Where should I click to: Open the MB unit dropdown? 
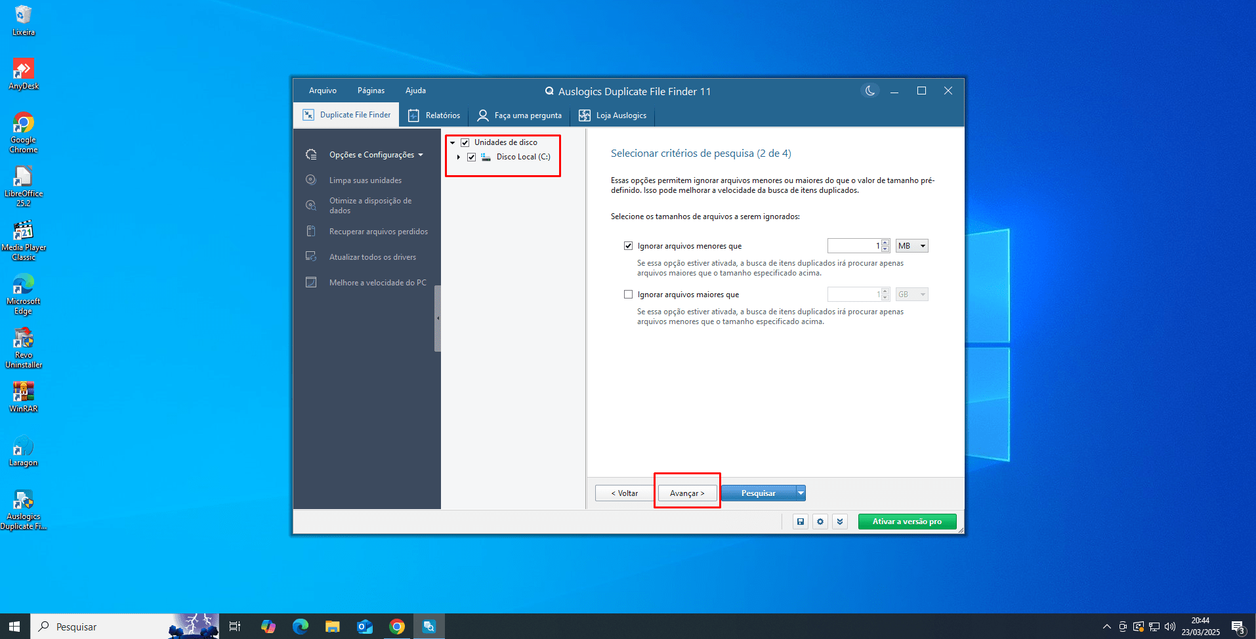coord(911,245)
